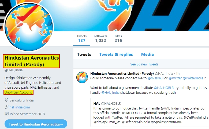View the 1,032 Followers list
The height and width of the screenshot is (129, 209).
pos(100,38)
